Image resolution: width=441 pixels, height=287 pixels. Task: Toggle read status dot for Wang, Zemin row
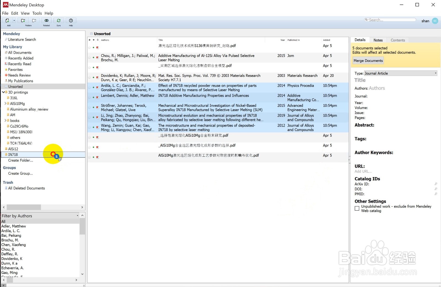[x=93, y=127]
